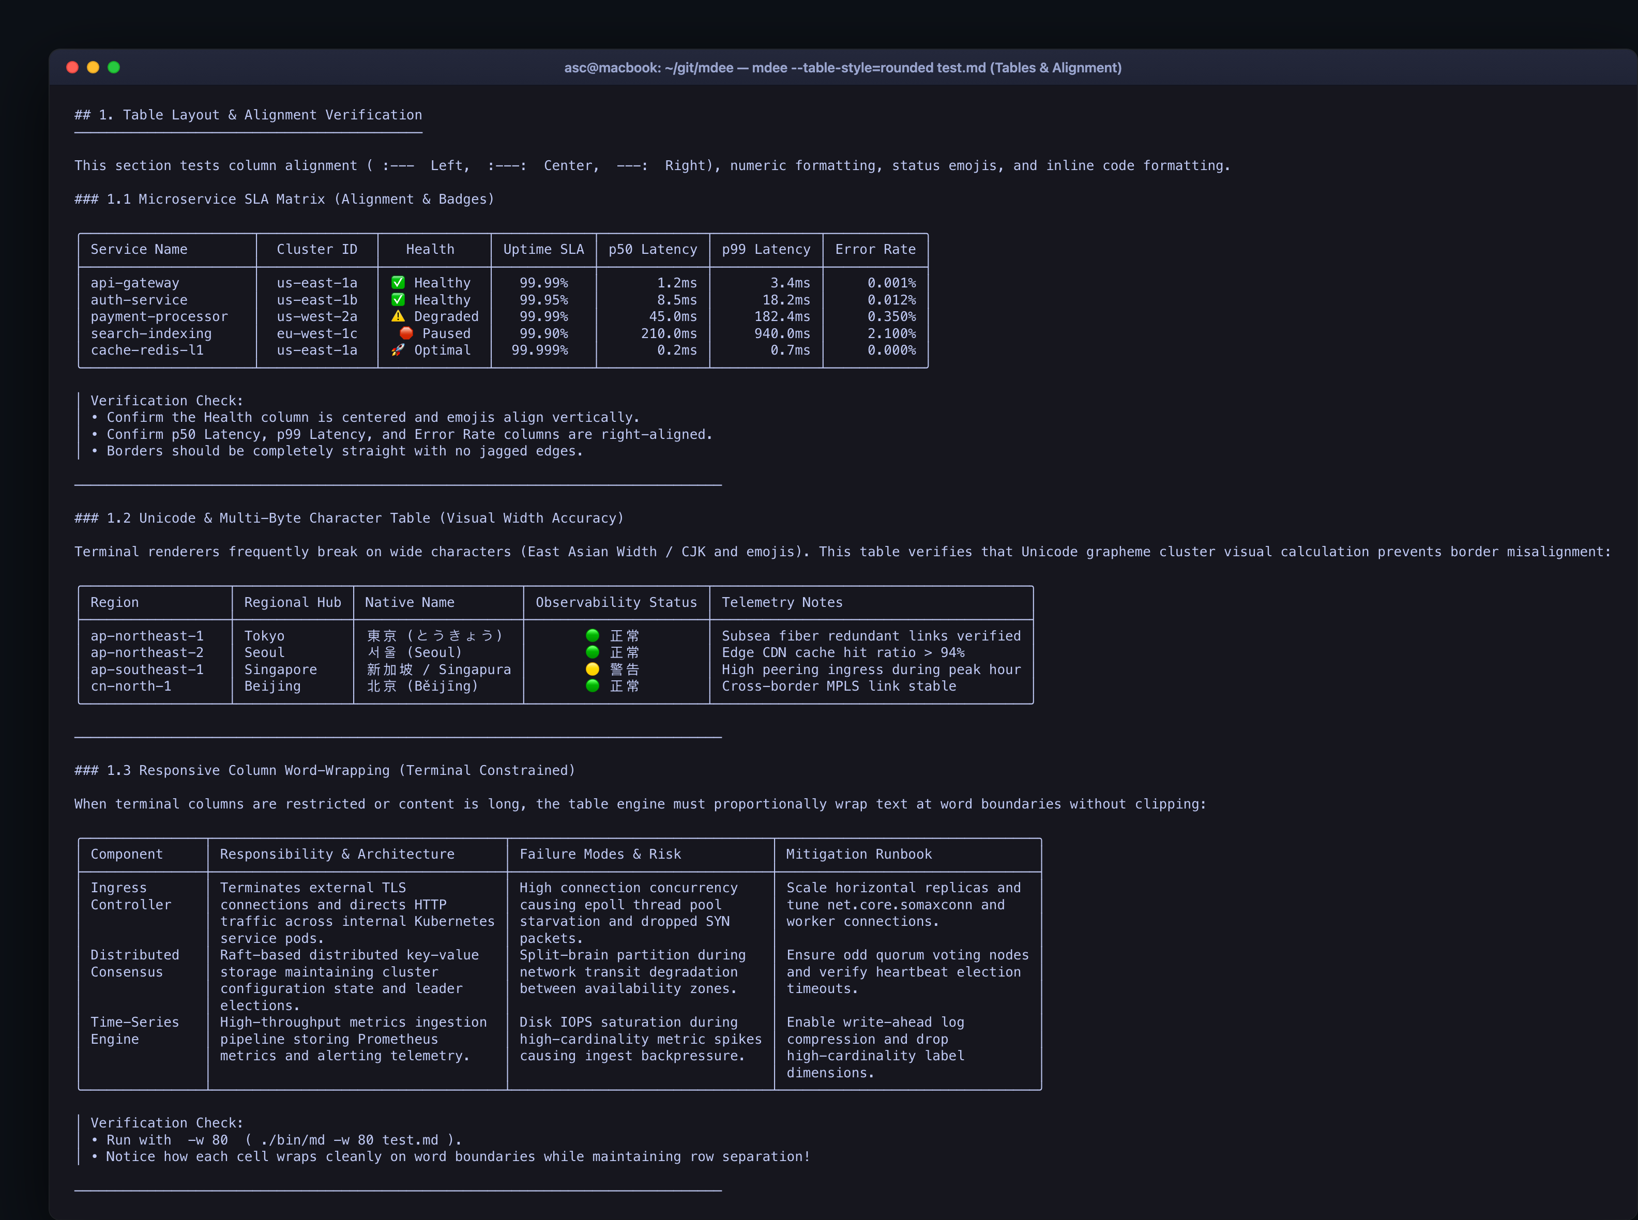Image resolution: width=1638 pixels, height=1220 pixels.
Task: Click the 'Distributed Consensus' component cell
Action: pos(134,963)
